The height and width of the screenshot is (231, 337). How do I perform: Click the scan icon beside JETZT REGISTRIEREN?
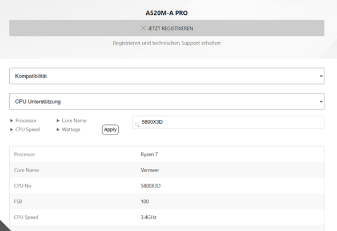[143, 28]
